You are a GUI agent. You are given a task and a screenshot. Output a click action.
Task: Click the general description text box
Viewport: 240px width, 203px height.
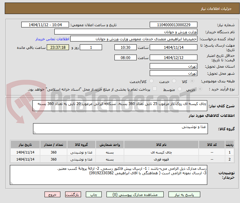120,106
